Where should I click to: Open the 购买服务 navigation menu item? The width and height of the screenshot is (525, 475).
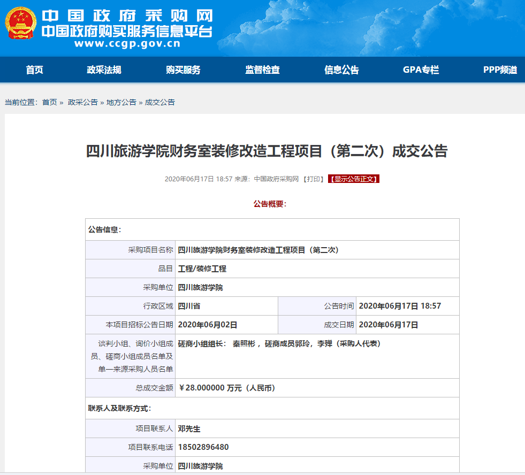[x=183, y=70]
